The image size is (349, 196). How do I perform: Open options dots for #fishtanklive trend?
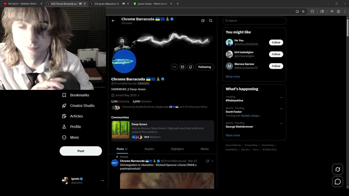coord(281,97)
